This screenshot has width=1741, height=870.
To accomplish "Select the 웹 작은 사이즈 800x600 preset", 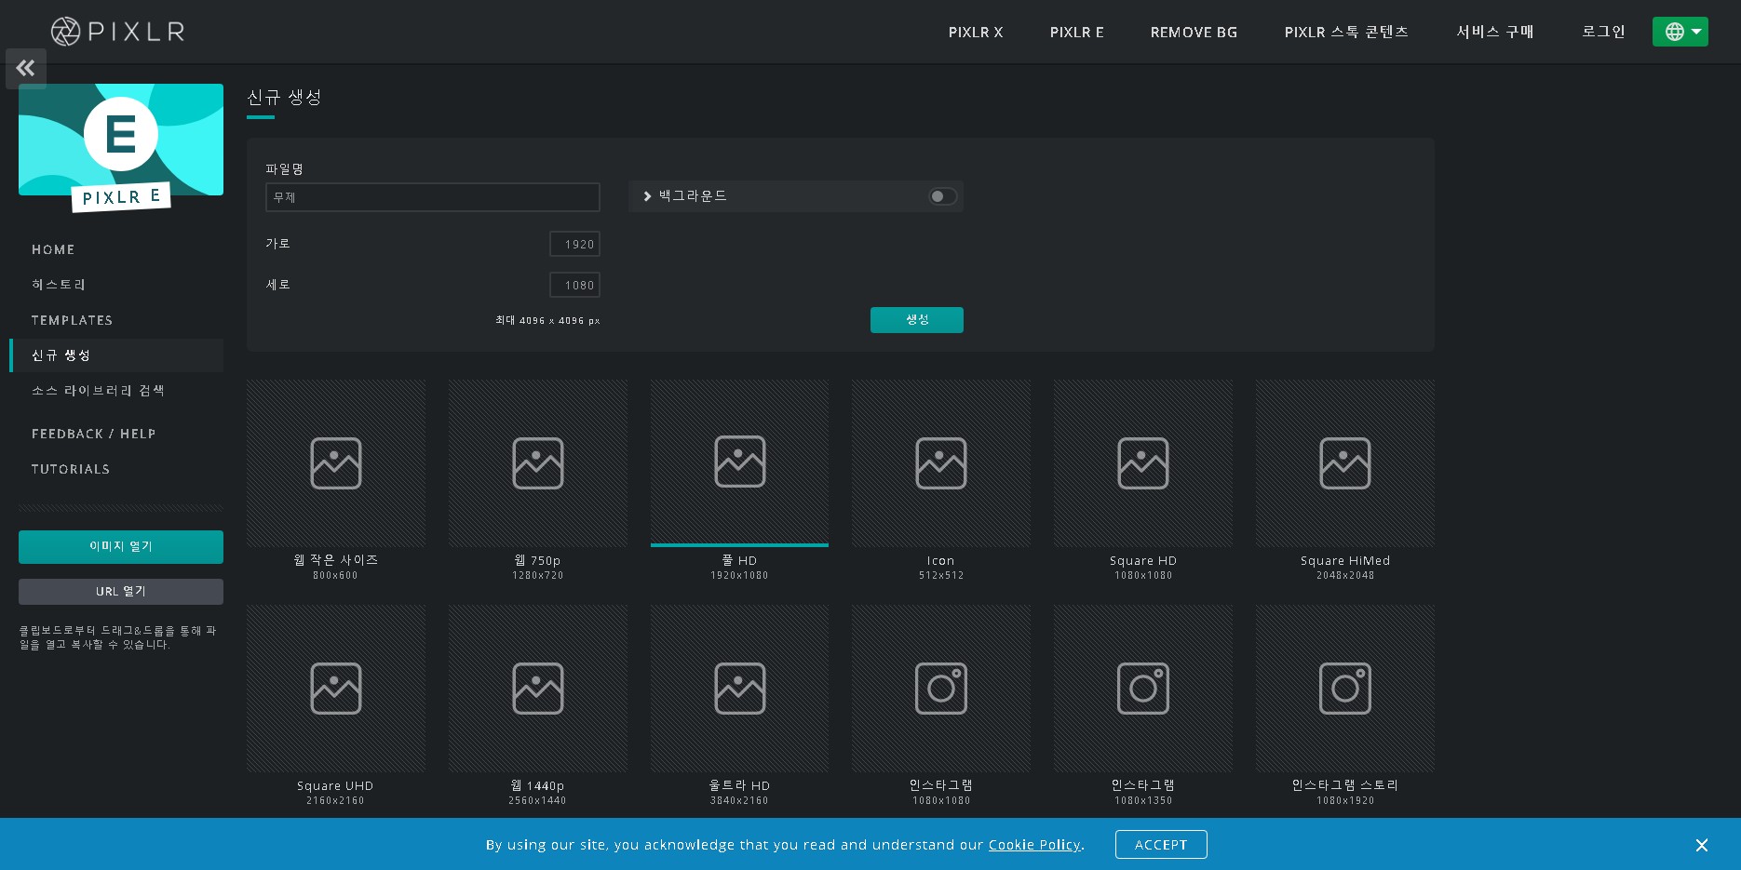I will pyautogui.click(x=336, y=480).
